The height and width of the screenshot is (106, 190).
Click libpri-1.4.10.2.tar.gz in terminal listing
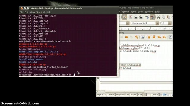point(32,64)
